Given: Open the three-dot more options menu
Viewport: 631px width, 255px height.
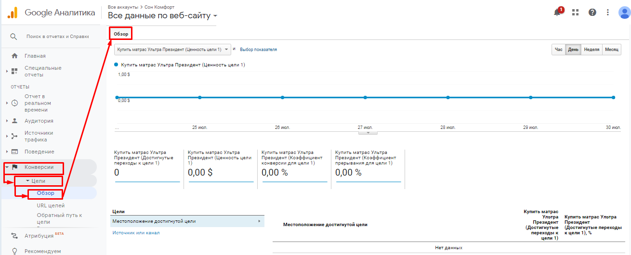Looking at the screenshot, I should pyautogui.click(x=608, y=13).
